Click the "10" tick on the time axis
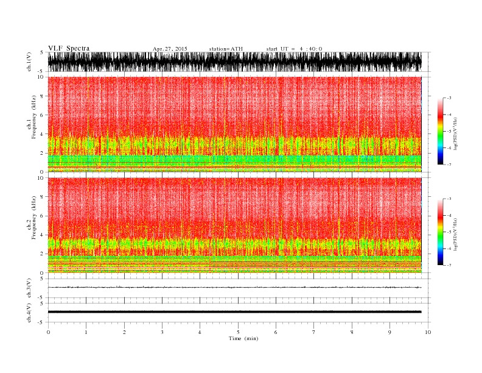Screen dimensions: 482x373 click(428, 332)
